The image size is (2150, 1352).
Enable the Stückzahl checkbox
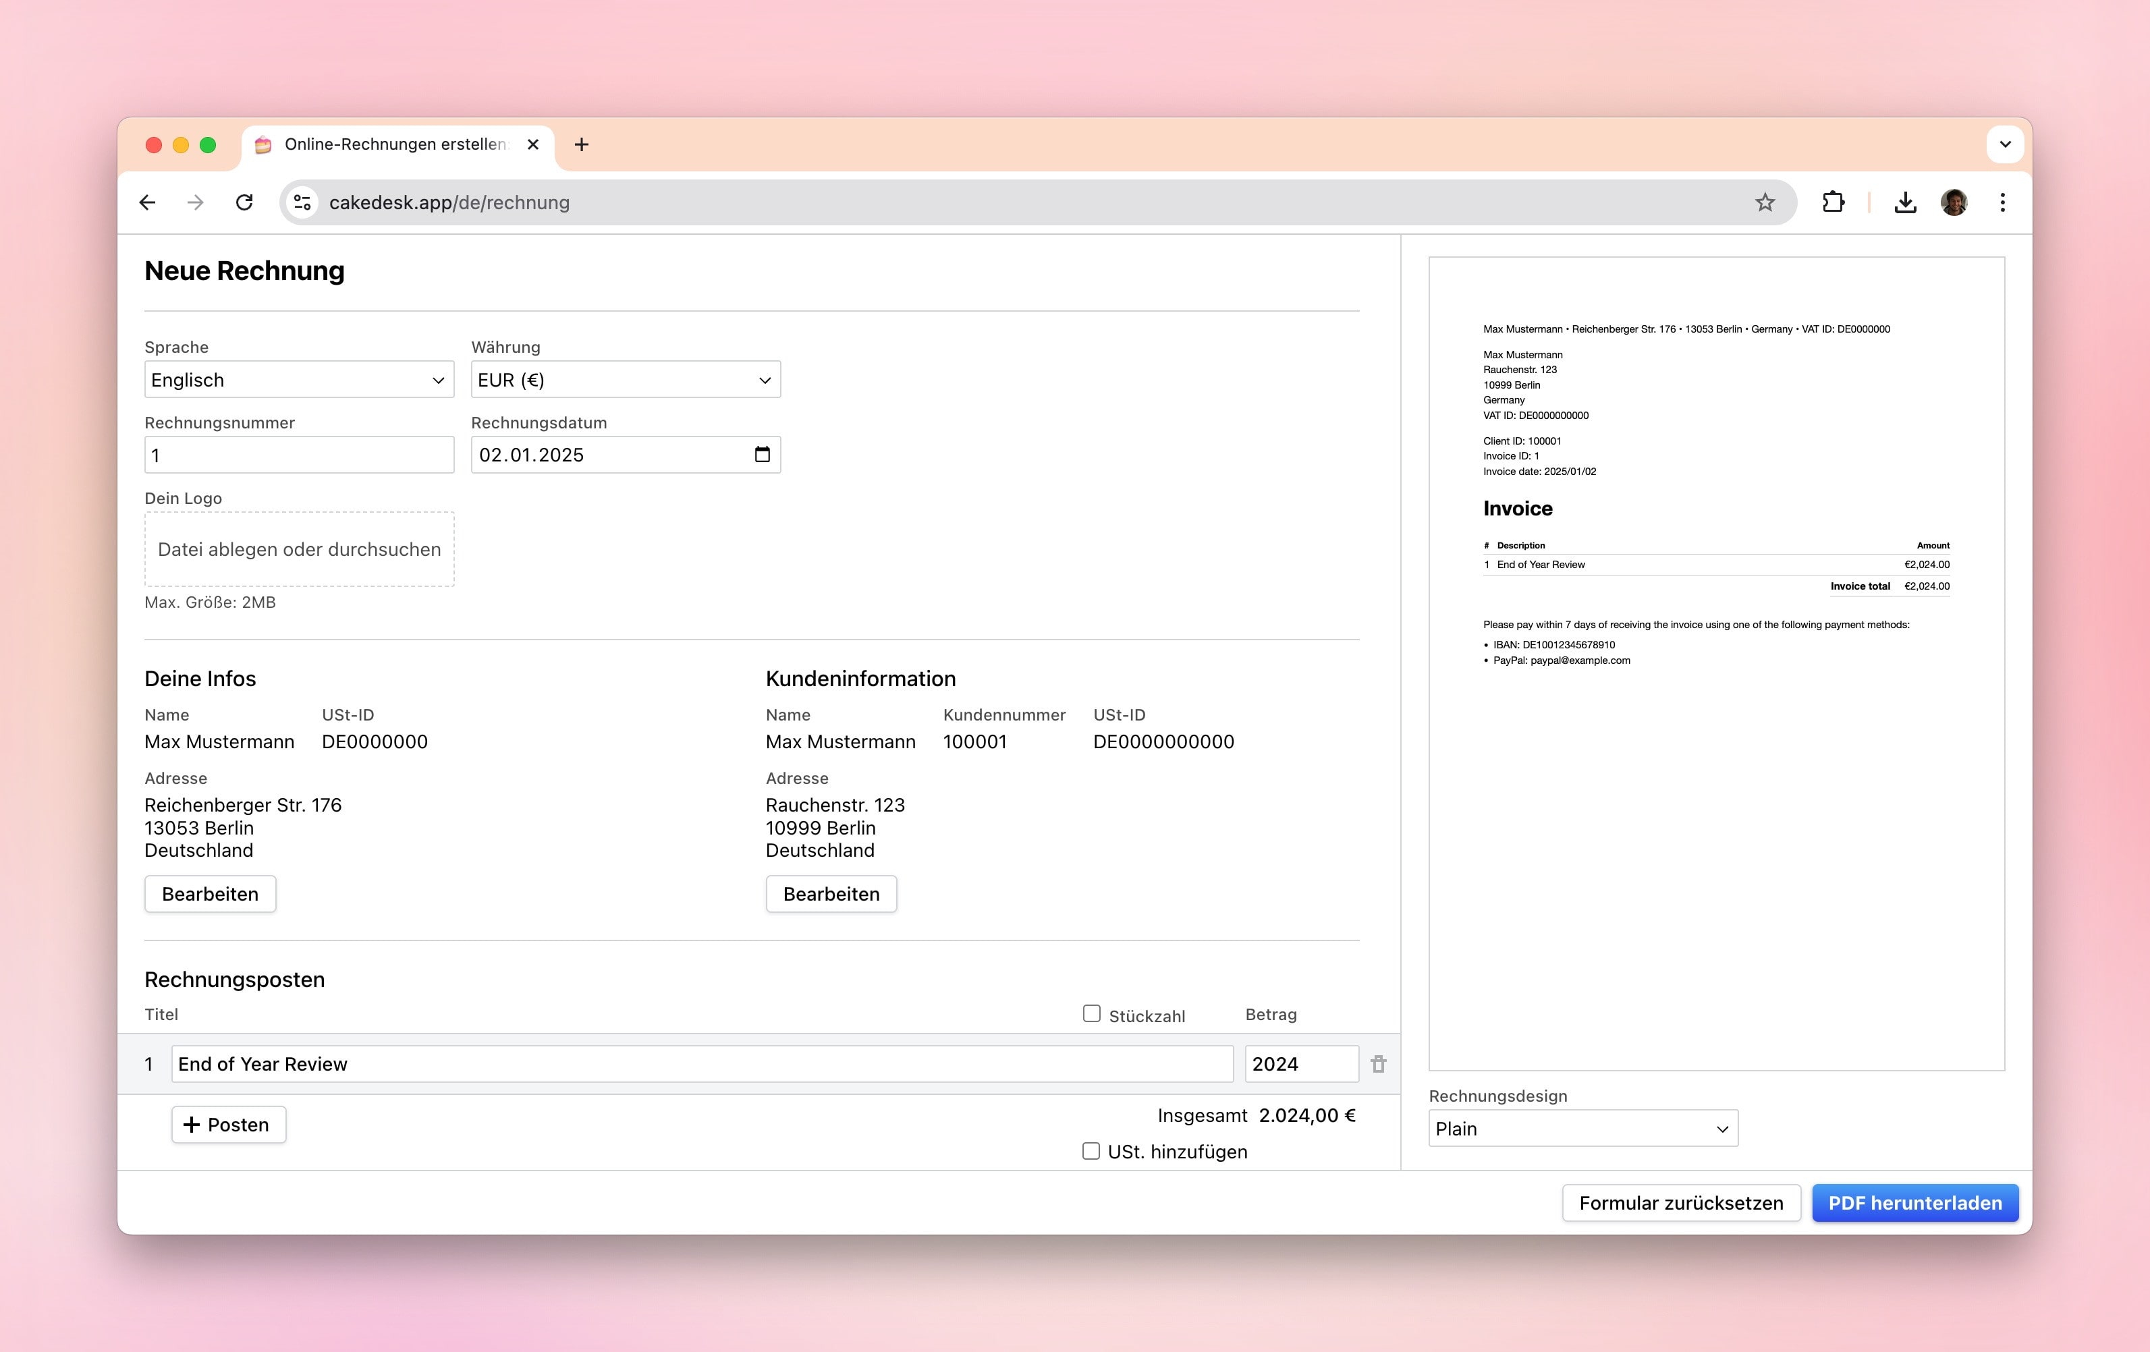[x=1091, y=1014]
